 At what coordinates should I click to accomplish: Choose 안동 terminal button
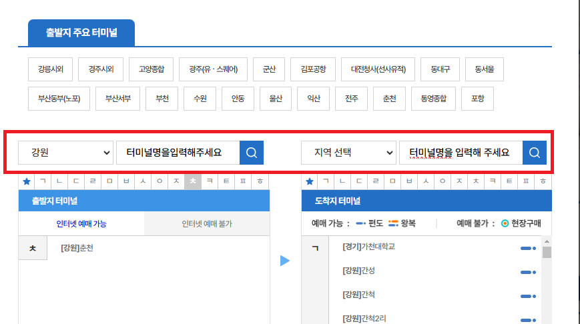pyautogui.click(x=238, y=99)
